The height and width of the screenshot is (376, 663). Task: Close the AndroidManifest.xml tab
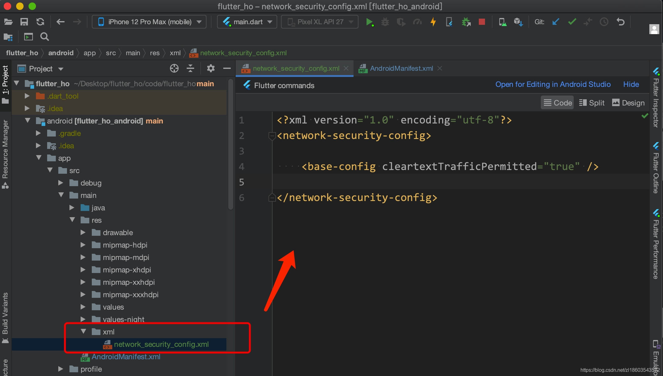[x=440, y=68]
